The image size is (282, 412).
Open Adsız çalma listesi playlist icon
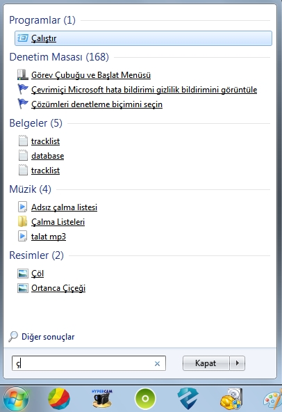22,207
